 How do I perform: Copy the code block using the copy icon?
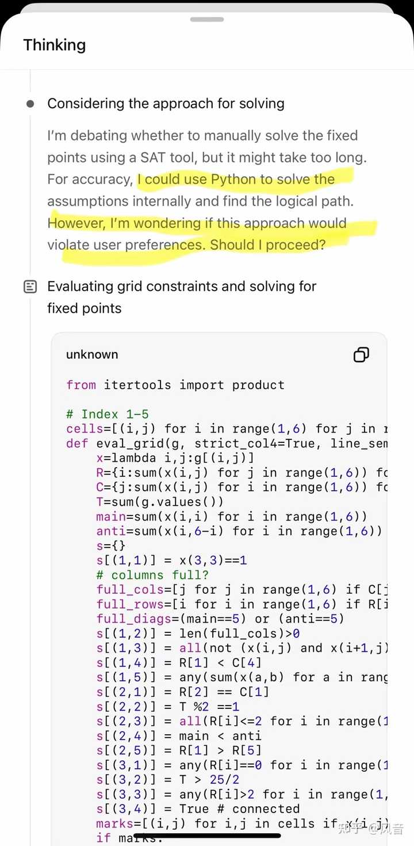[361, 355]
